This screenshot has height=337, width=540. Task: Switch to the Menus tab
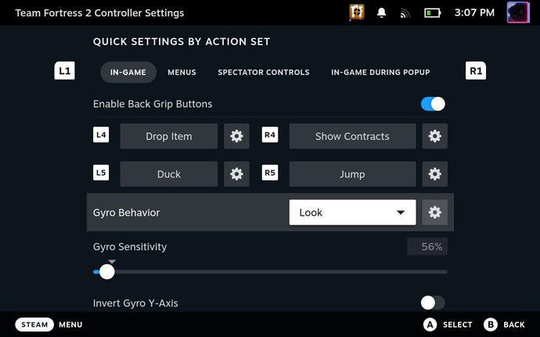tap(182, 72)
